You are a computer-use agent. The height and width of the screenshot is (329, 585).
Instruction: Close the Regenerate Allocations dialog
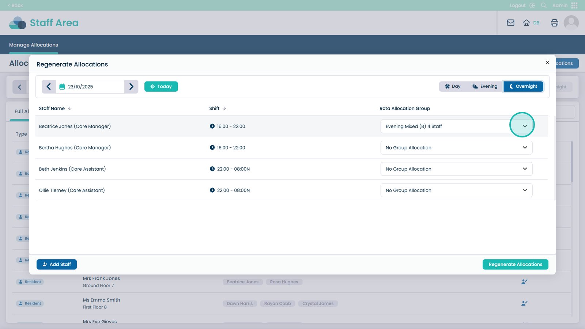click(x=547, y=63)
